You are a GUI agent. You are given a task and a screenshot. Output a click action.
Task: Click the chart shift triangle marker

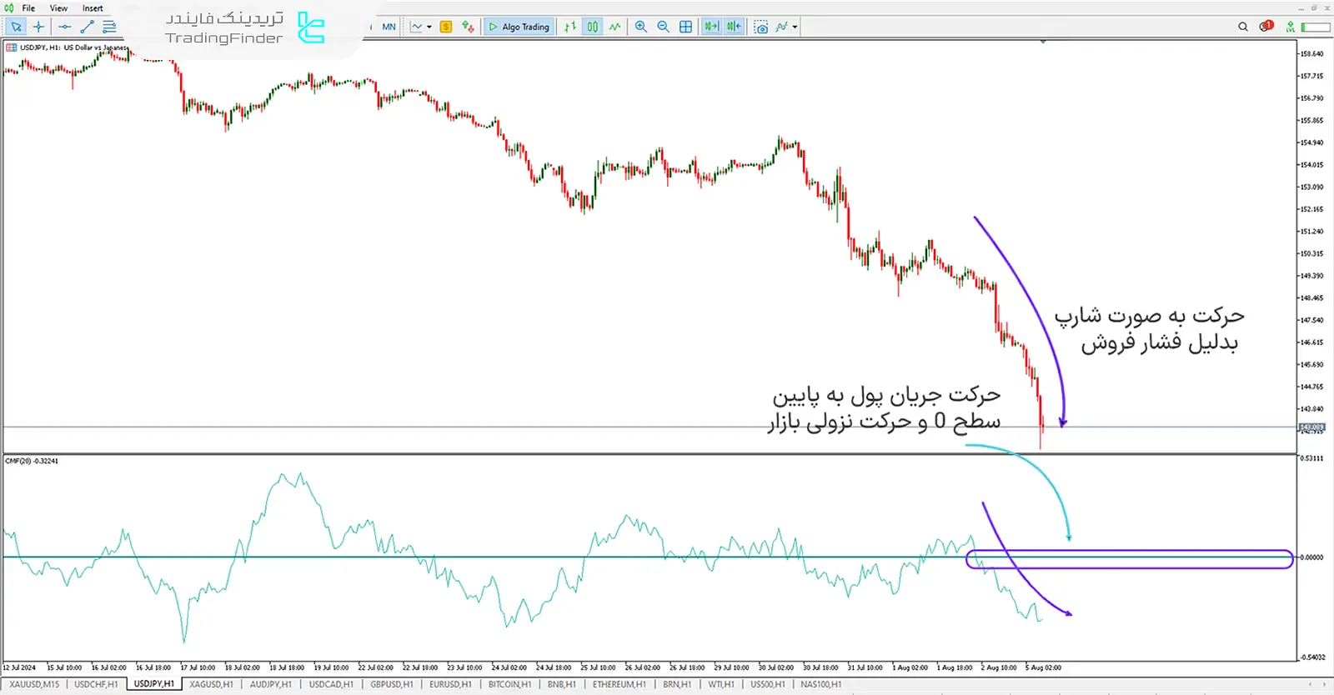[x=1043, y=41]
